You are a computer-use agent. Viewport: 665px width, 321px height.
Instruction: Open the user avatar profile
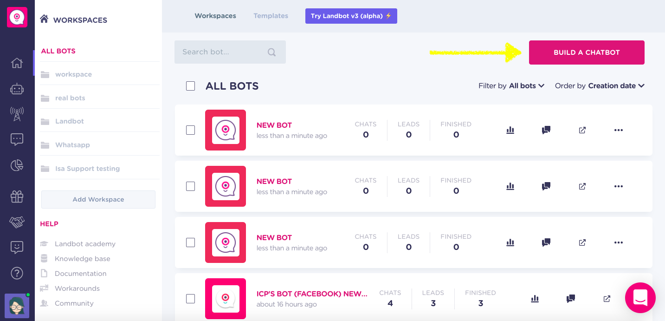[x=17, y=306]
